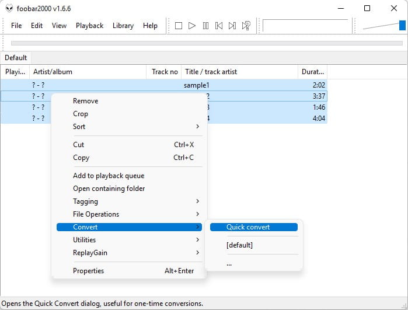Expand the ReplayGain submenu
Image resolution: width=408 pixels, height=310 pixels.
129,253
